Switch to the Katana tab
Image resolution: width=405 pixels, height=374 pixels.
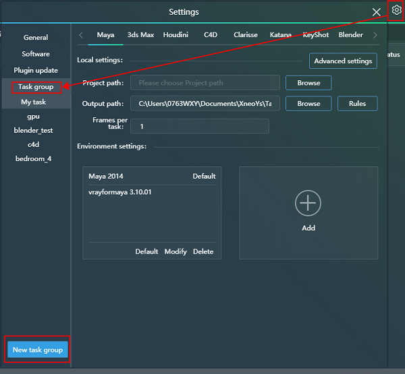281,35
